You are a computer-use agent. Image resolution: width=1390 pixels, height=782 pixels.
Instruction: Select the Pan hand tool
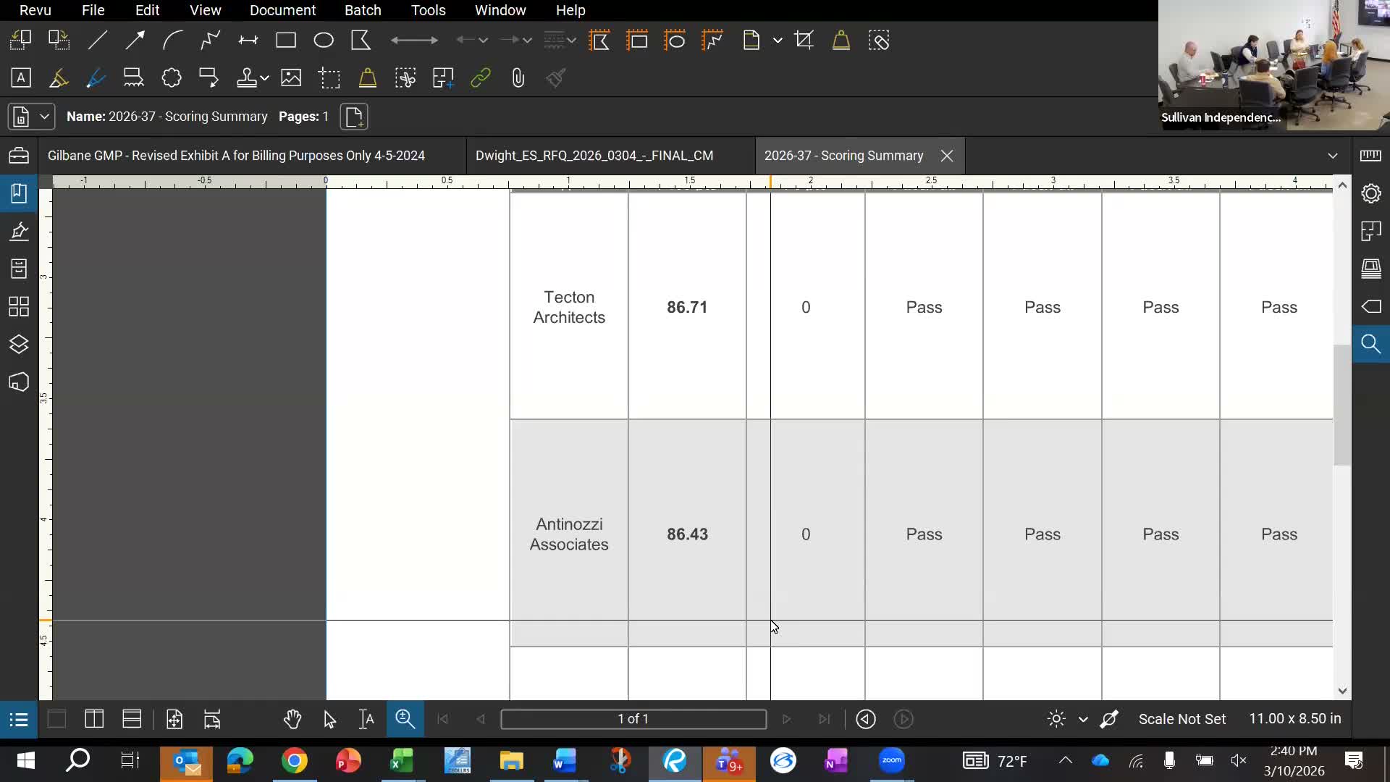292,719
